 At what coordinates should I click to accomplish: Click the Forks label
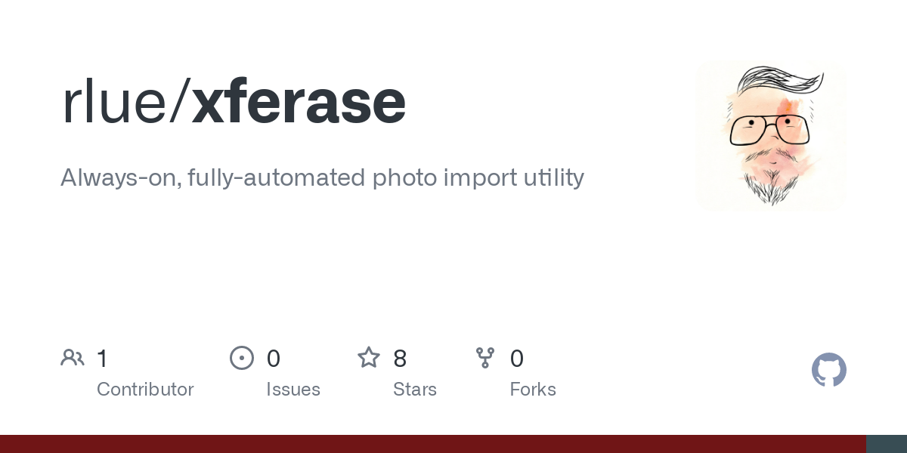[x=533, y=390]
